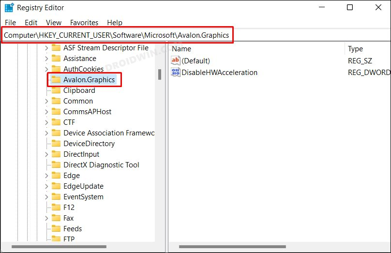
Task: Select the Feeds key
Action: coord(73,229)
